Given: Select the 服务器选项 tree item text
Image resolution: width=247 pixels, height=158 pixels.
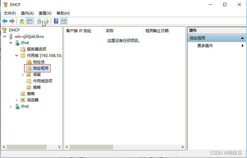Looking at the screenshot, I should 37,49.
